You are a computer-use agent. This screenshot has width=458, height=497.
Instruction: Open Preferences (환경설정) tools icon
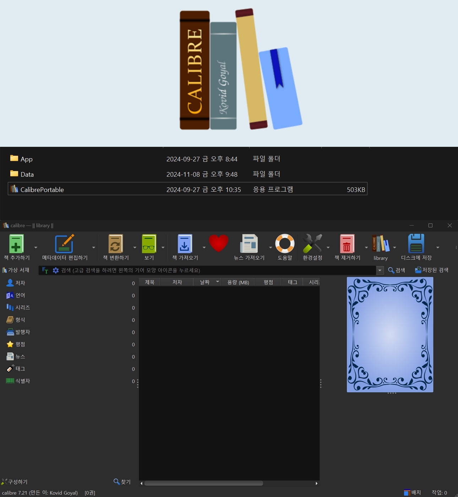point(312,244)
